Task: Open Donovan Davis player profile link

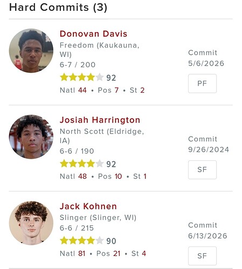Action: click(93, 34)
